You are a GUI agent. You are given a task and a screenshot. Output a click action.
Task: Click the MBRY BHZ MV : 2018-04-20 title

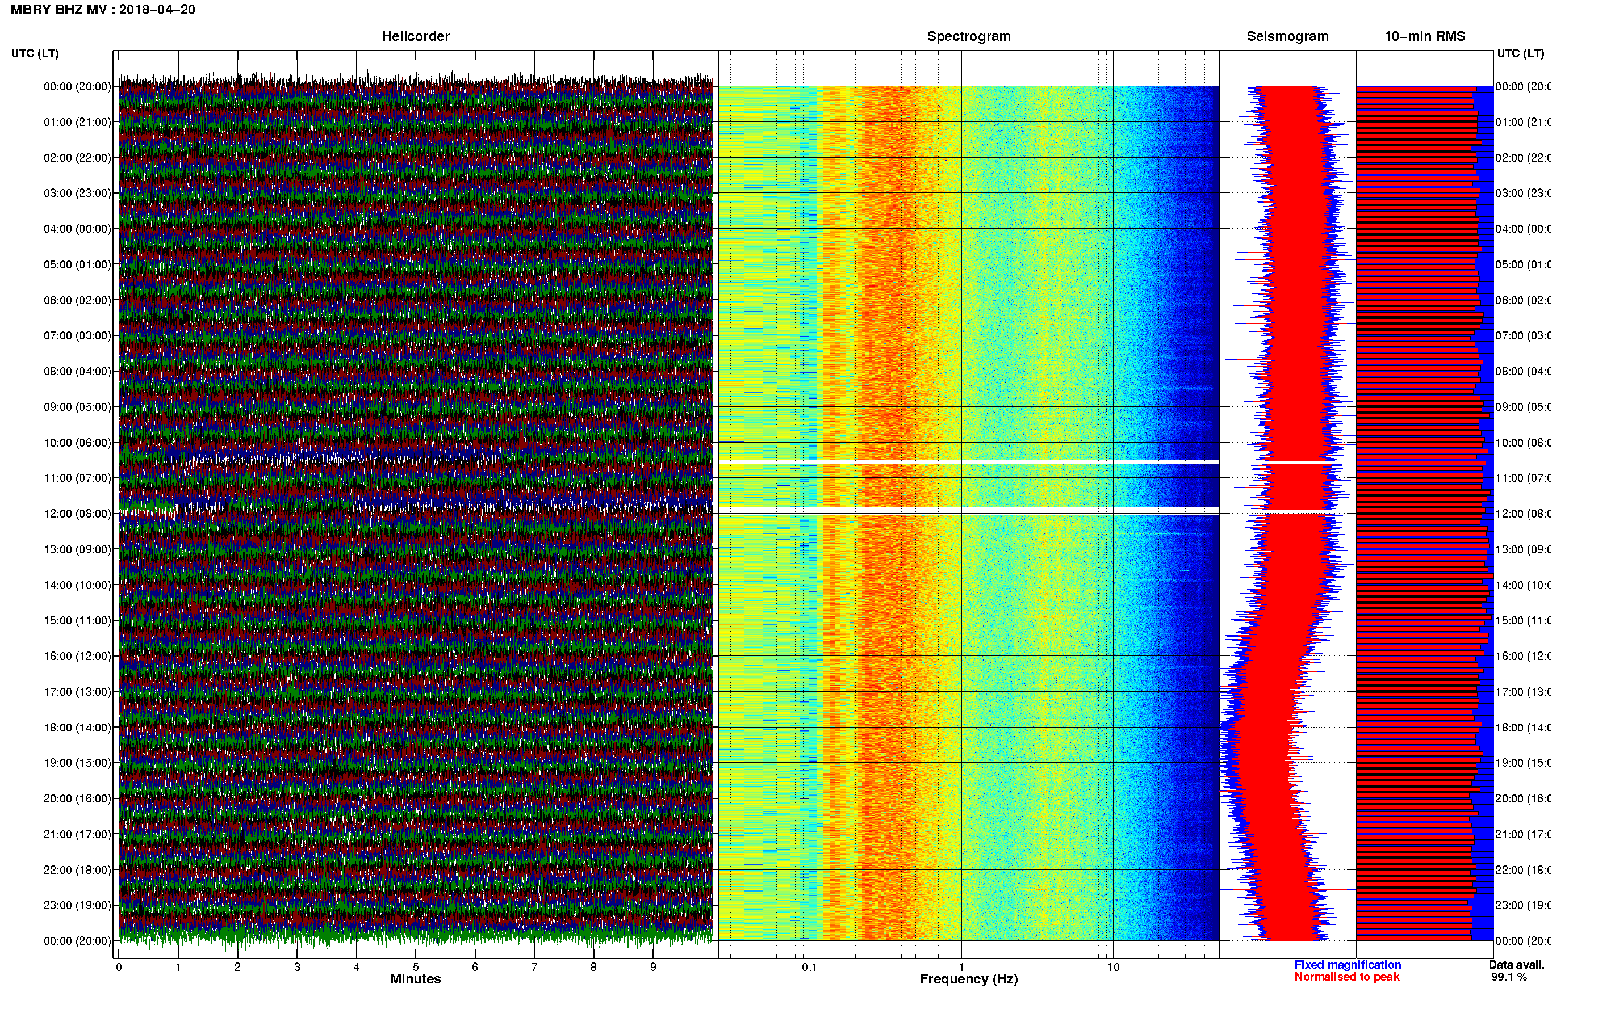[103, 9]
